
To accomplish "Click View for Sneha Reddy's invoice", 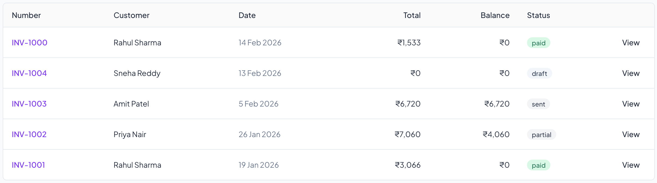I will (x=631, y=73).
